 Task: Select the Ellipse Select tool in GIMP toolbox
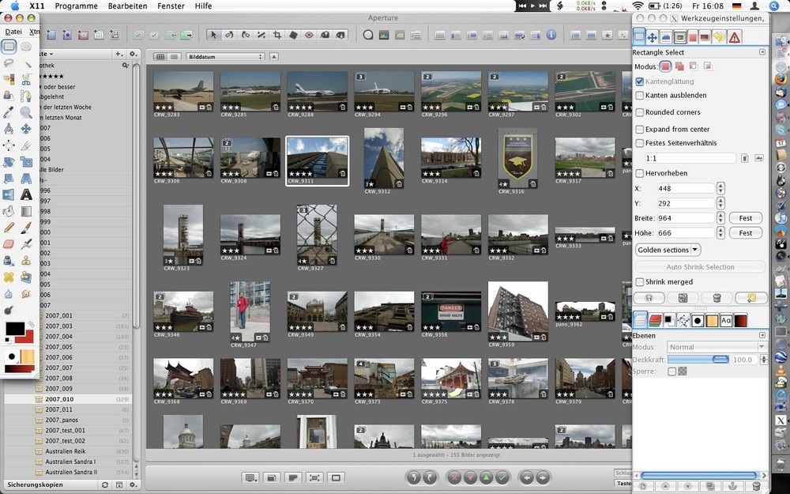[x=24, y=47]
